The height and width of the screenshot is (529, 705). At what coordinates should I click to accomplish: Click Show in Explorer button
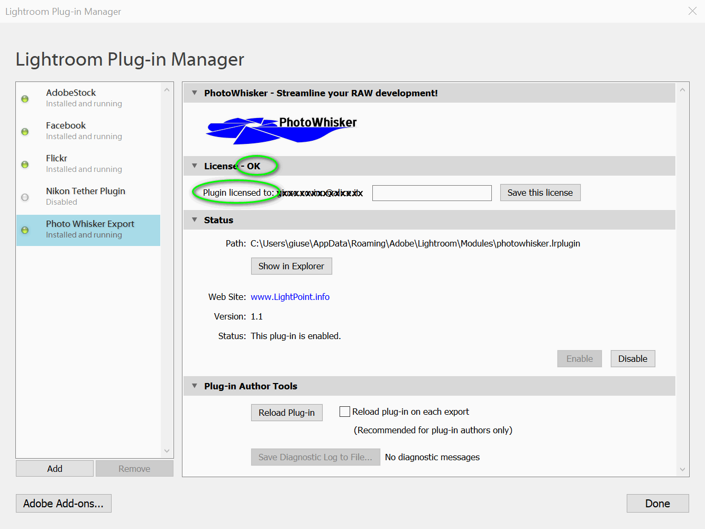coord(291,266)
